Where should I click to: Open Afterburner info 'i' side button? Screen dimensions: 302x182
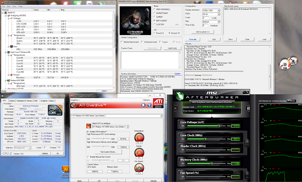tap(248, 108)
